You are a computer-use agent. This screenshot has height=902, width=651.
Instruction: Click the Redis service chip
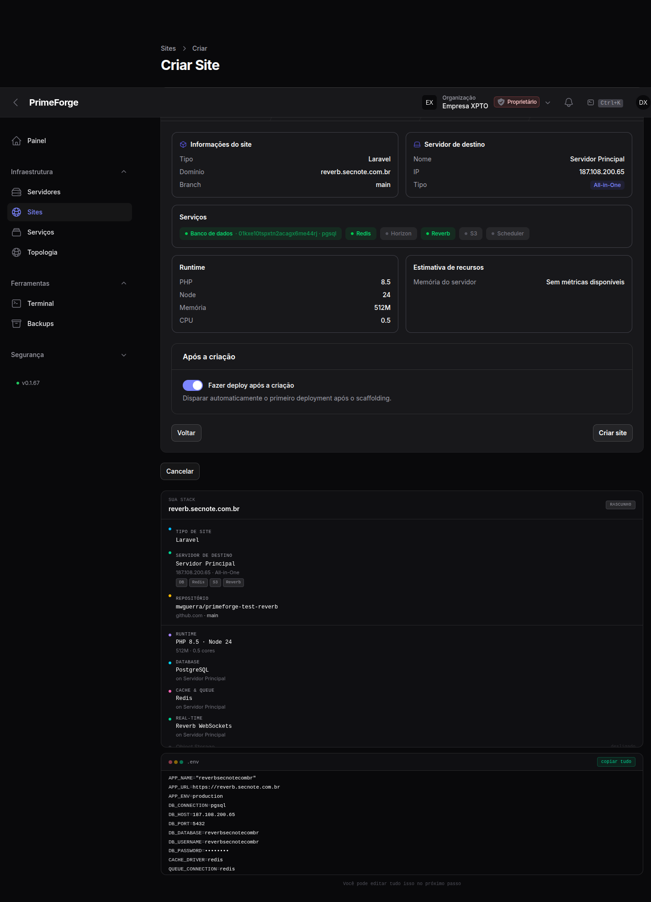point(361,234)
